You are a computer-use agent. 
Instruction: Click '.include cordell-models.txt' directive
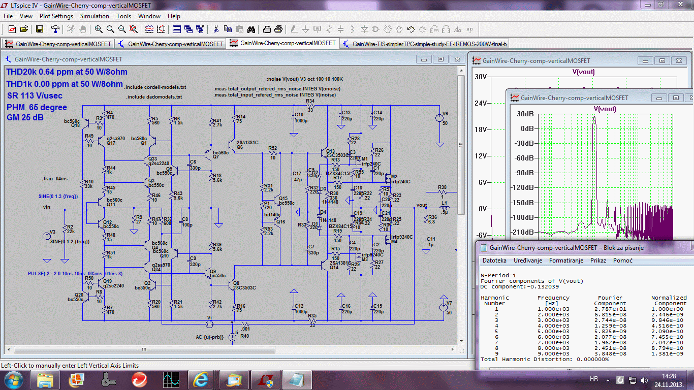coord(155,87)
